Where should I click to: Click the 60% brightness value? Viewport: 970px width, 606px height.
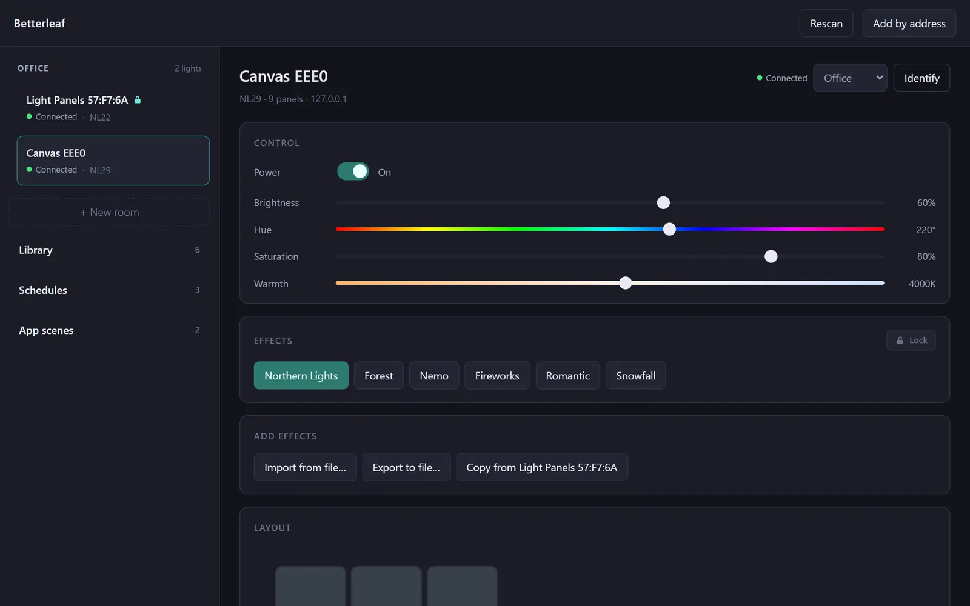[x=926, y=202]
